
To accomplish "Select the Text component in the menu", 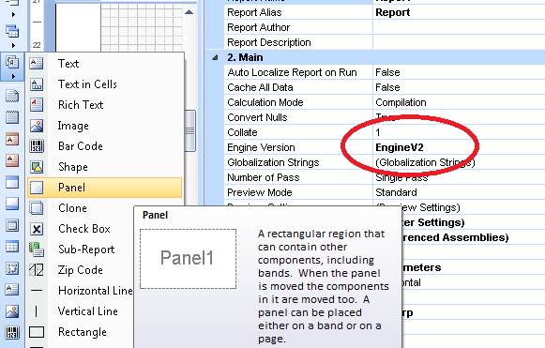I will click(105, 64).
